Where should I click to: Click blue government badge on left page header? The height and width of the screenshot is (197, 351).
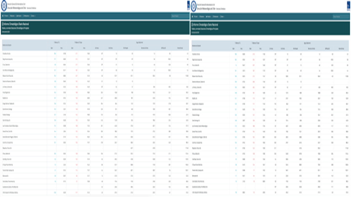pos(188,5)
